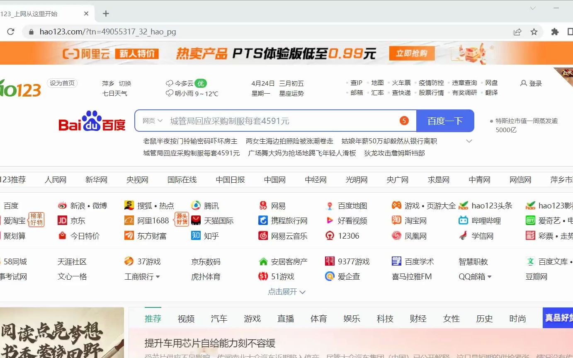
Task: Open the 游戏 gamepad icon
Action: click(x=396, y=206)
